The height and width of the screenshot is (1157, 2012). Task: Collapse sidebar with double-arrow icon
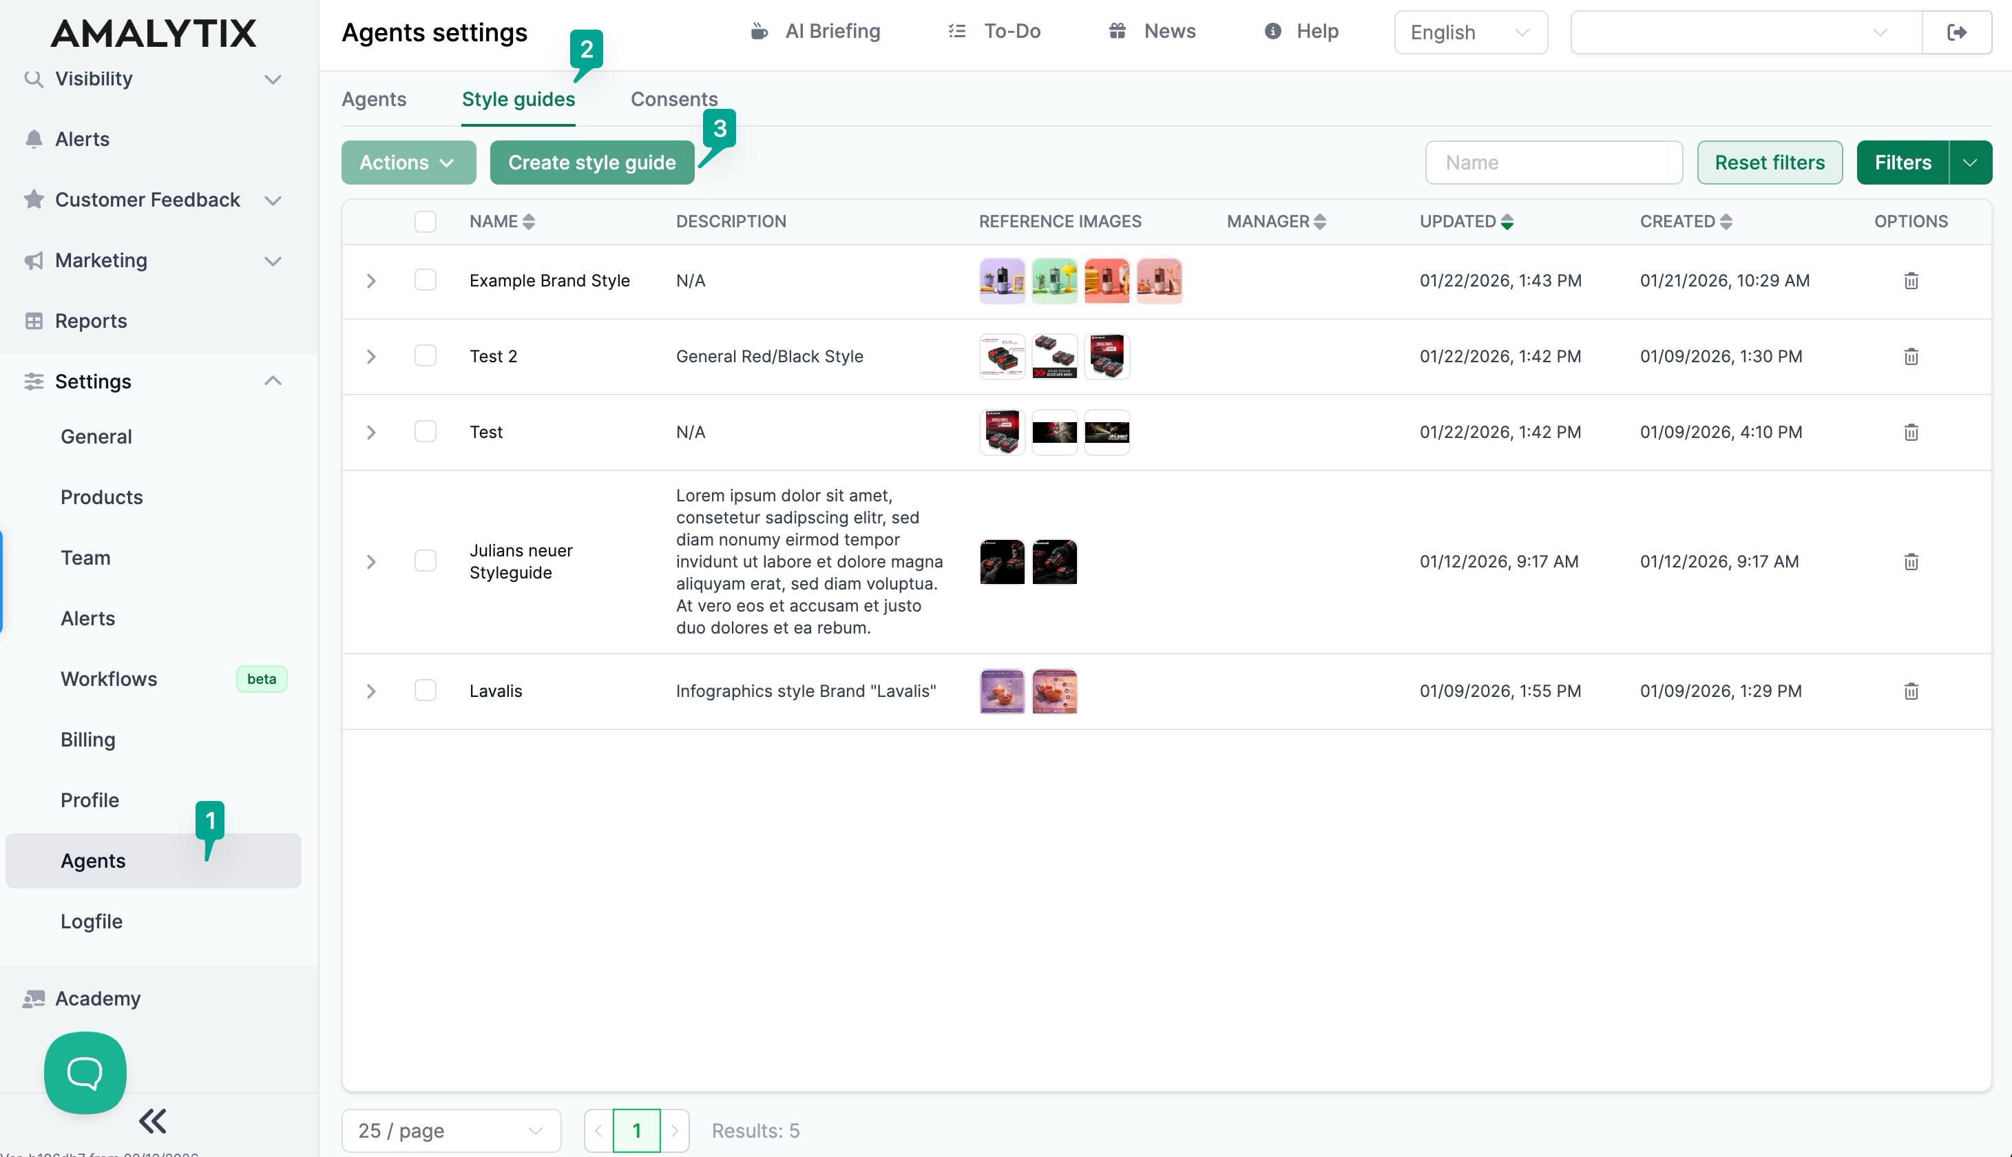tap(152, 1120)
